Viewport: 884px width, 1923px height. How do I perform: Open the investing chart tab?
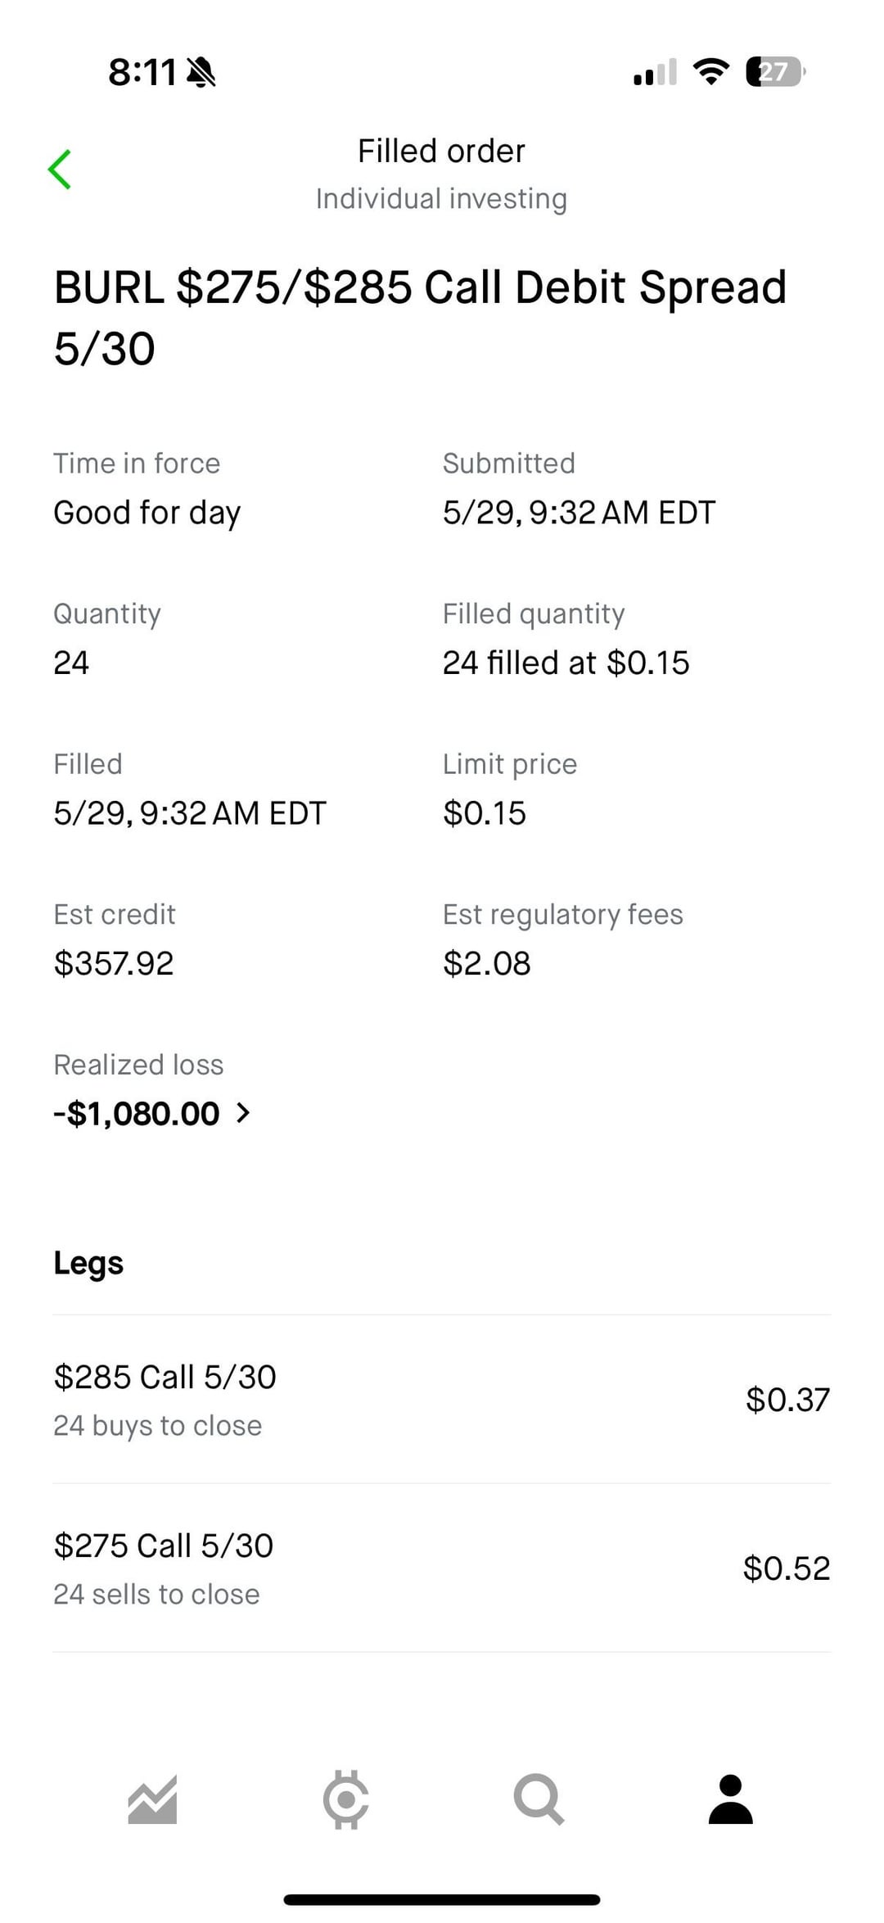click(x=152, y=1800)
